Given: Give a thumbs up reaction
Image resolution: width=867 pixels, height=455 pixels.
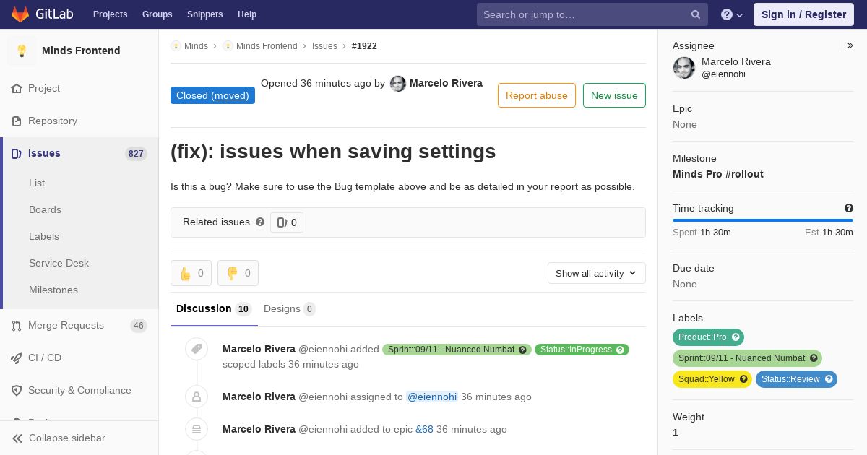Looking at the screenshot, I should [191, 273].
